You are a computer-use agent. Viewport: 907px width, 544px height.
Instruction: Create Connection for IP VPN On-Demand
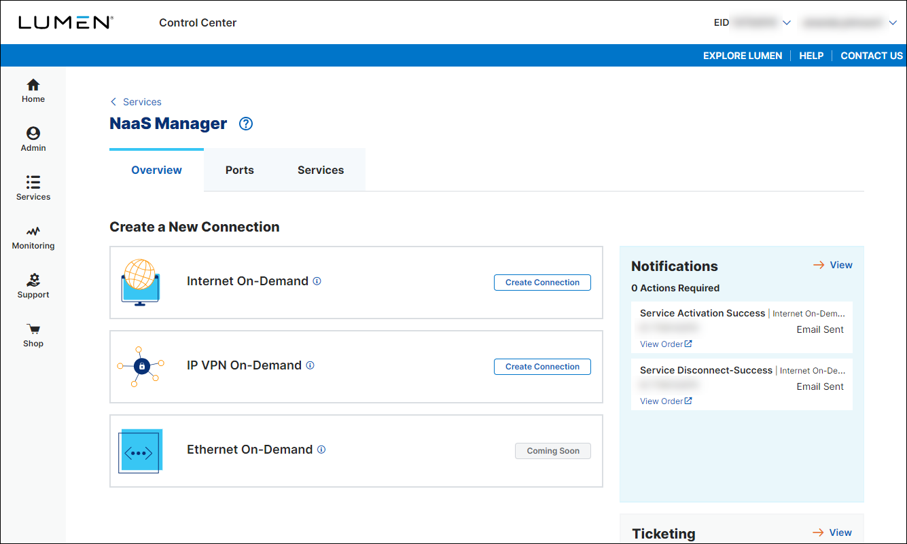tap(542, 367)
